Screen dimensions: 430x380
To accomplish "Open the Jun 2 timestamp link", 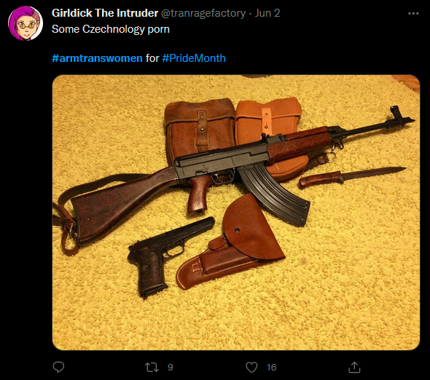I will tap(267, 13).
